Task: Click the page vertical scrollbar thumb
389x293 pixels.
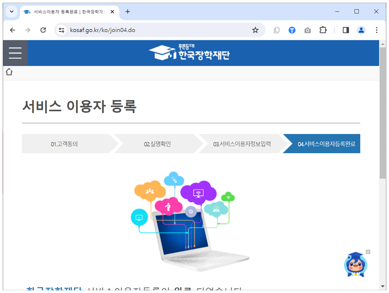Action: [x=382, y=112]
